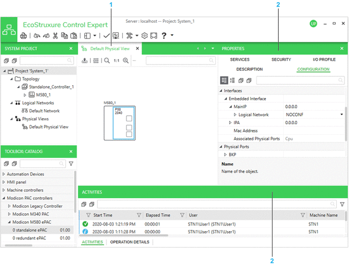Screen dimensions: 349x265
Task: Undo the last action
Action: click(x=37, y=36)
